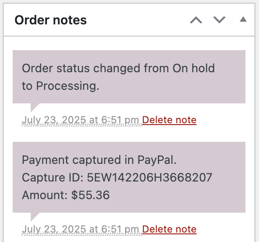Delete the PayPal payment captured note
Image resolution: width=259 pixels, height=242 pixels.
169,229
